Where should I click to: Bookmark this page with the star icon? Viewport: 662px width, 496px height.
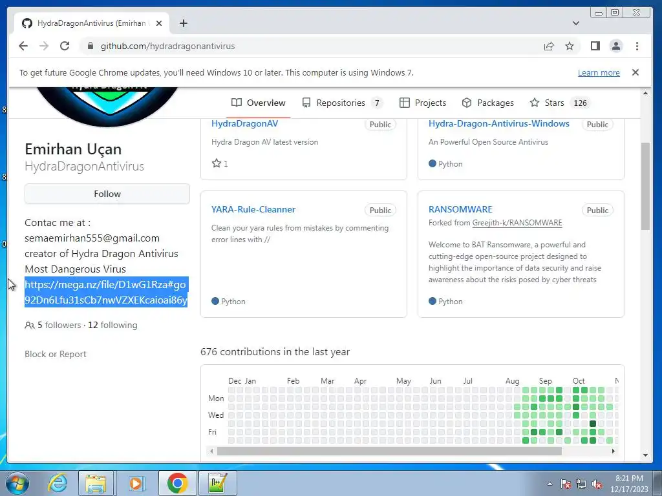(570, 46)
